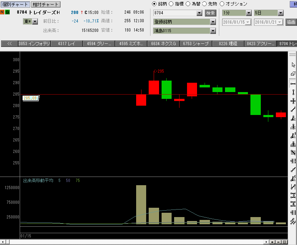The image size is (297, 245).
Task: Zoom in with the plus button
Action: [x=272, y=242]
